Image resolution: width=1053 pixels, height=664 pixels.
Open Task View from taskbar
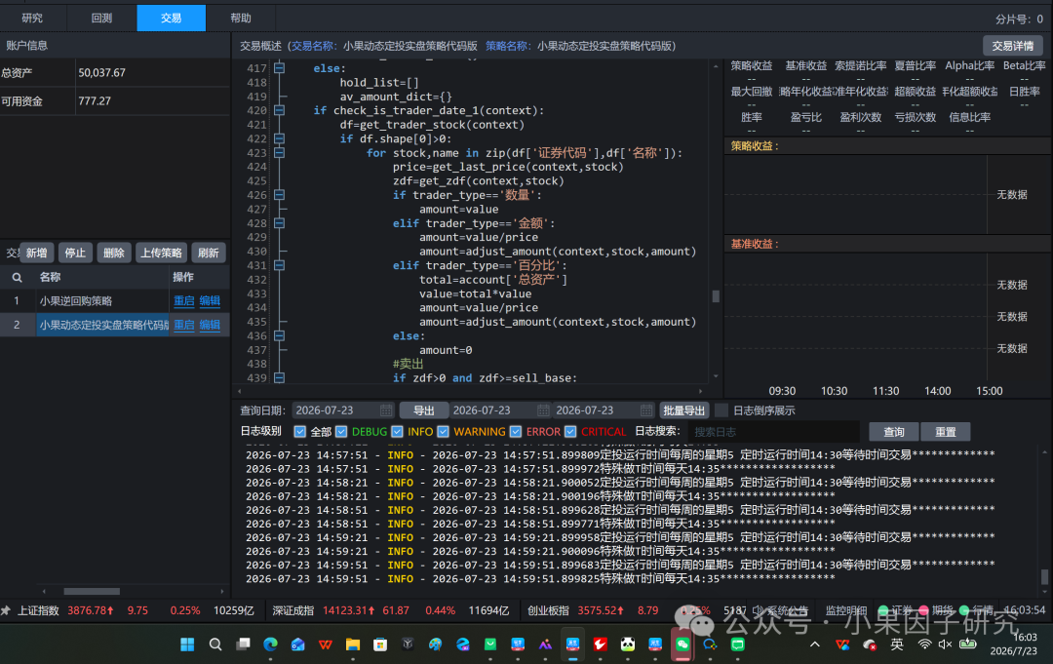[x=243, y=644]
